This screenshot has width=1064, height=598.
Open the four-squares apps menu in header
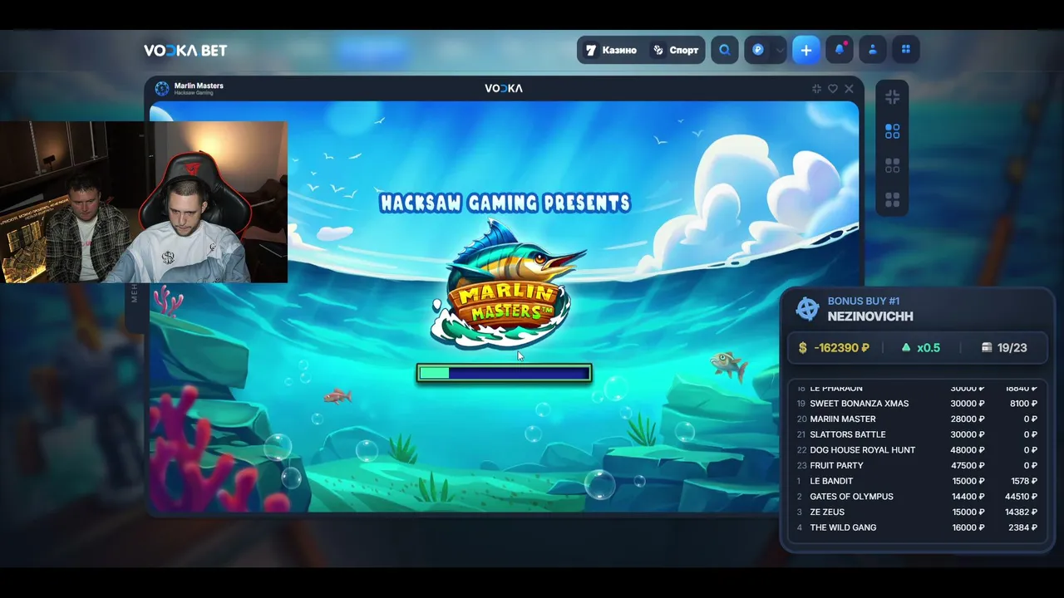coord(906,50)
